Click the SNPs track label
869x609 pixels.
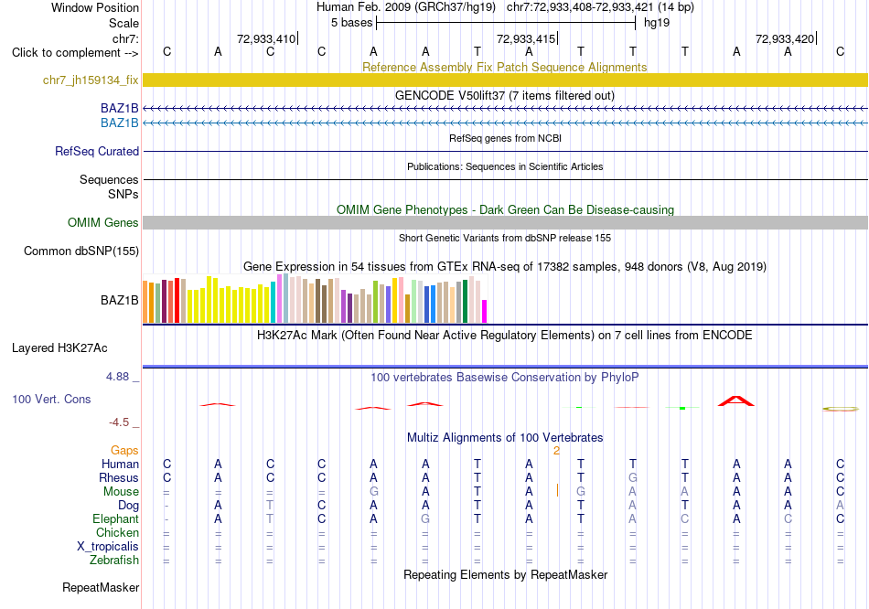tap(123, 194)
